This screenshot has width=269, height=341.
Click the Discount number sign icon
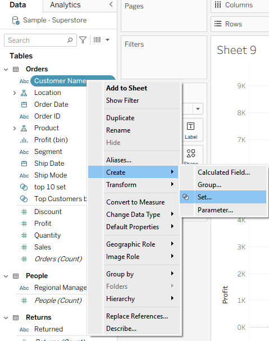coord(24,212)
